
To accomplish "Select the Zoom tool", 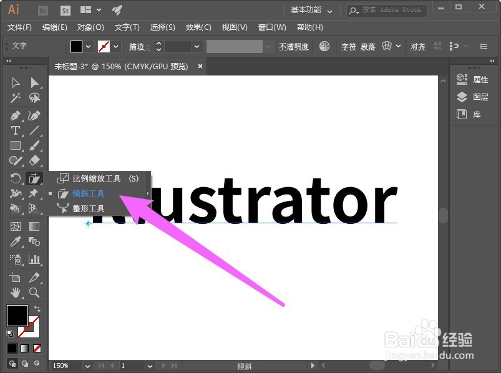I will (34, 293).
